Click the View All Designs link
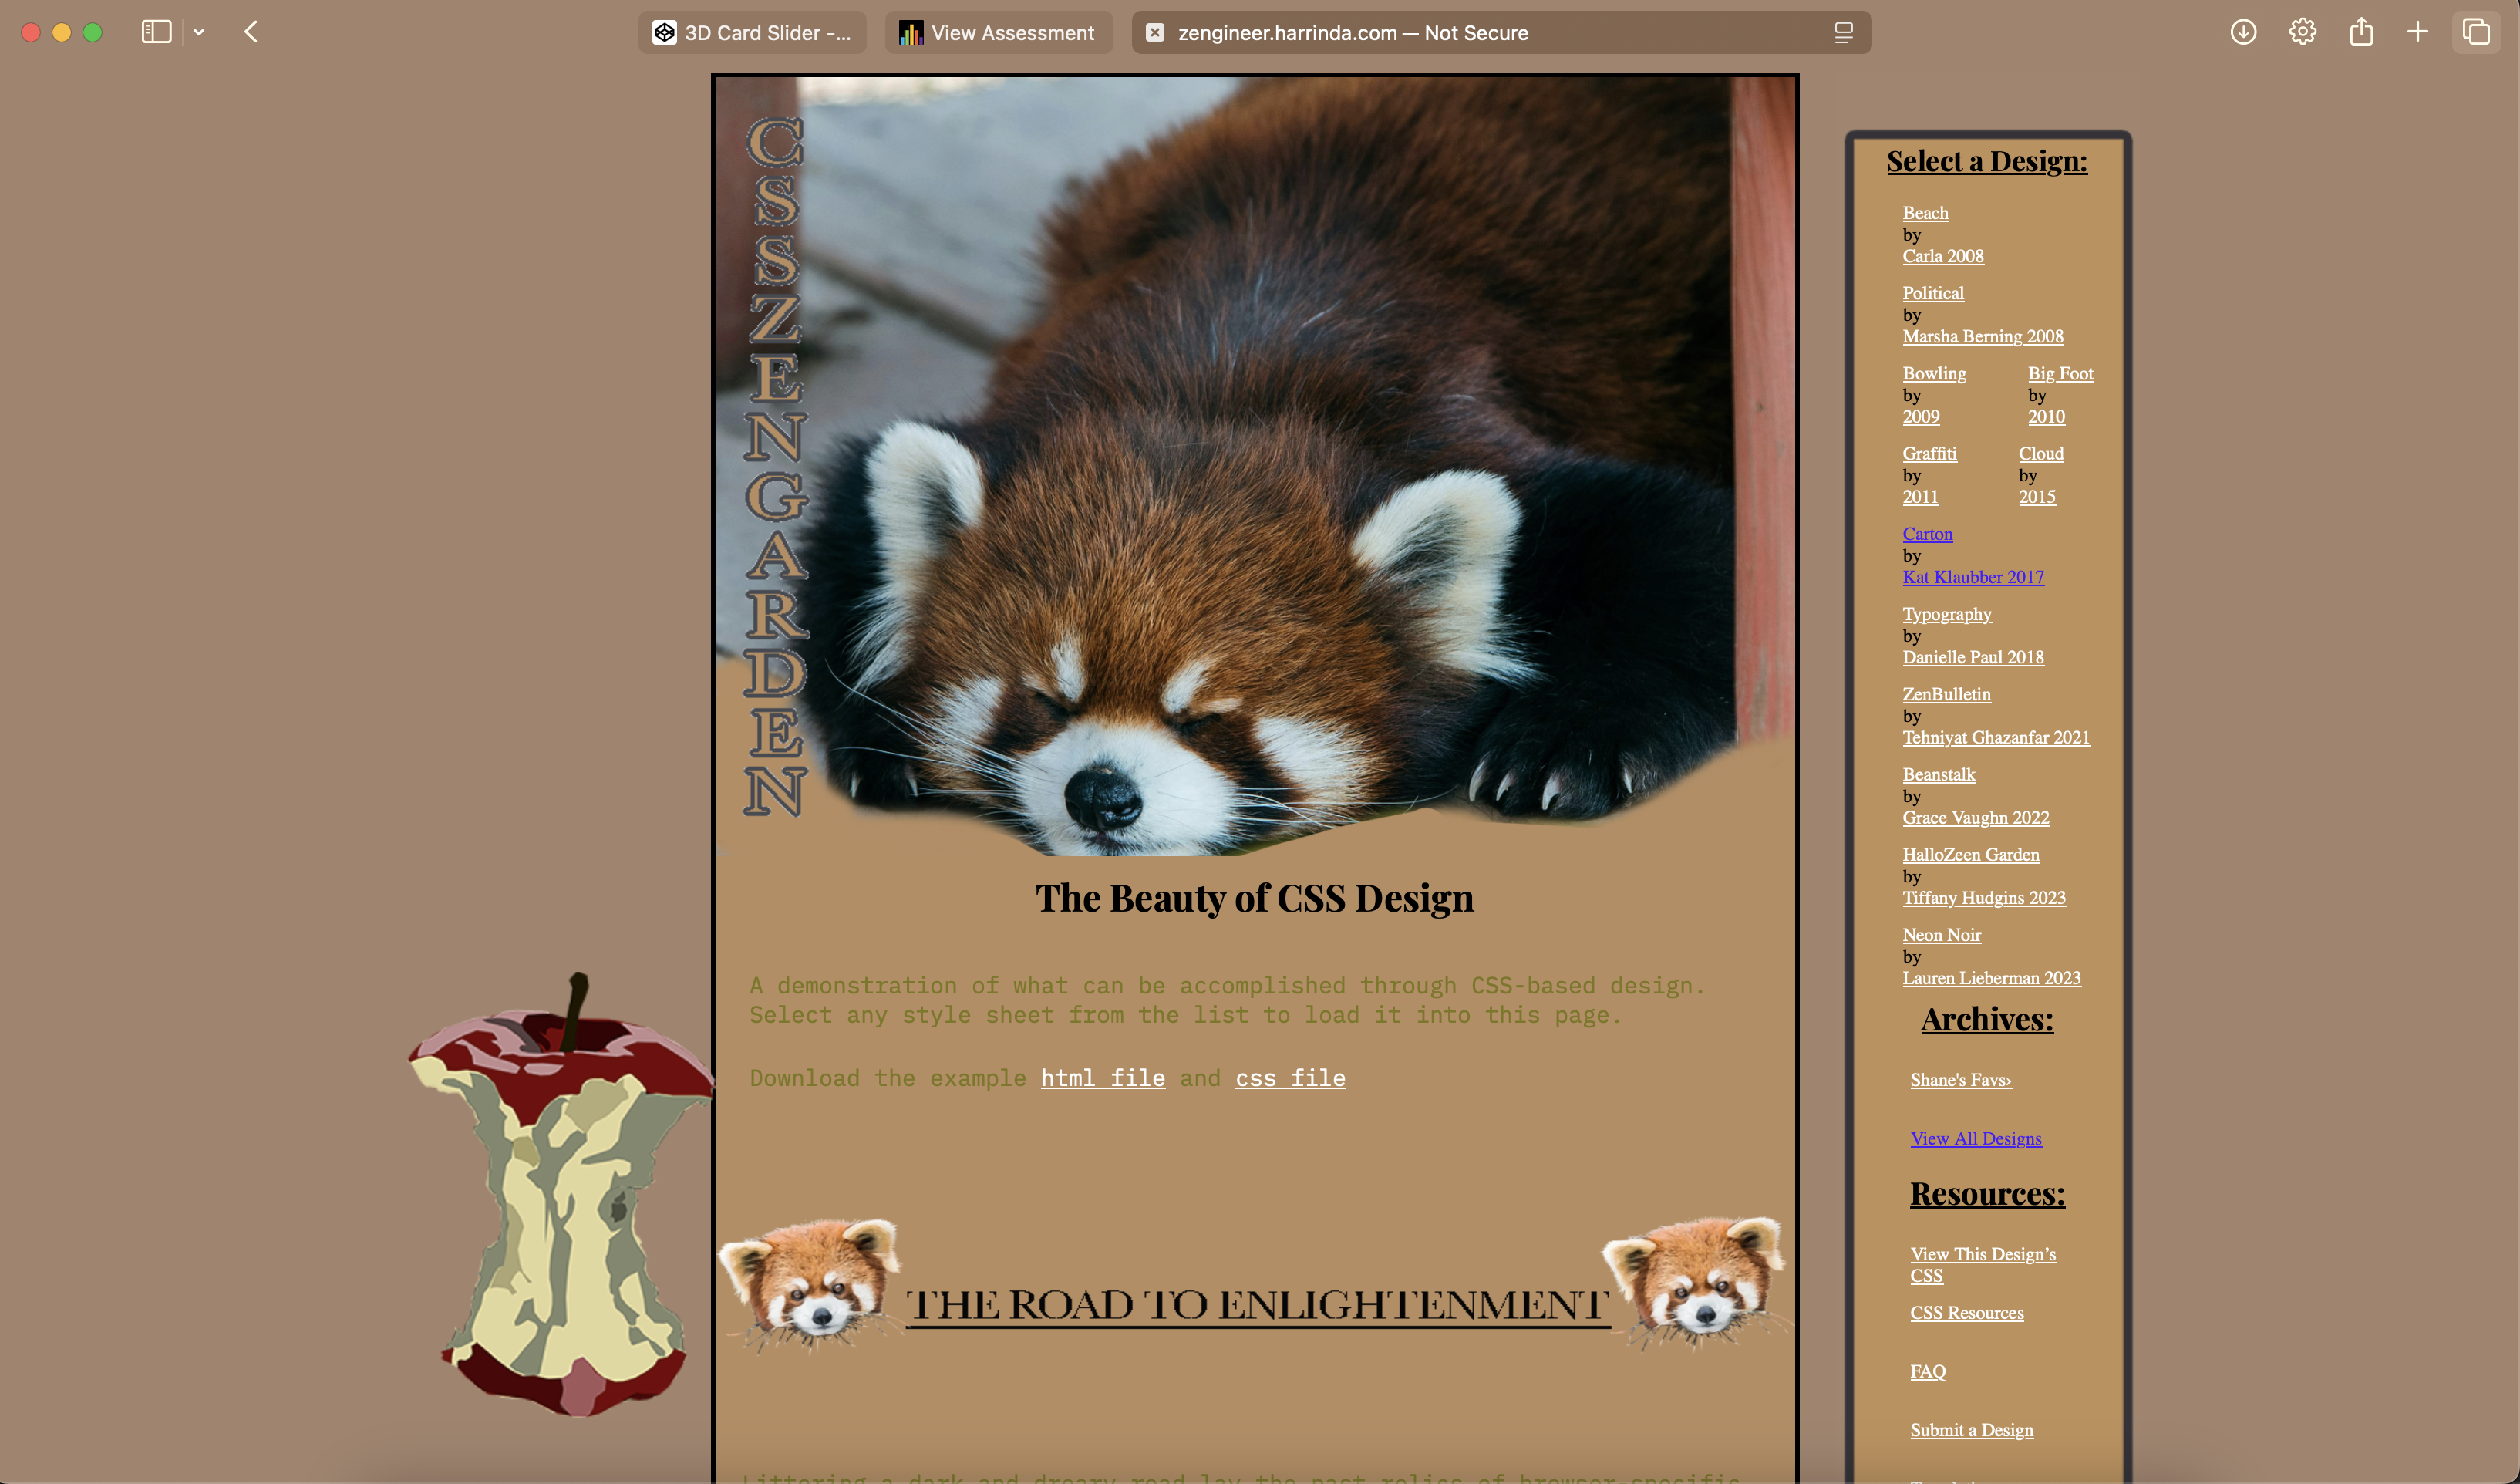The width and height of the screenshot is (2520, 1484). coord(1976,1138)
